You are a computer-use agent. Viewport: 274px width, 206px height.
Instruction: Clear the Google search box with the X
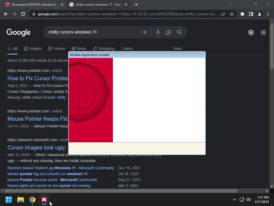click(145, 32)
